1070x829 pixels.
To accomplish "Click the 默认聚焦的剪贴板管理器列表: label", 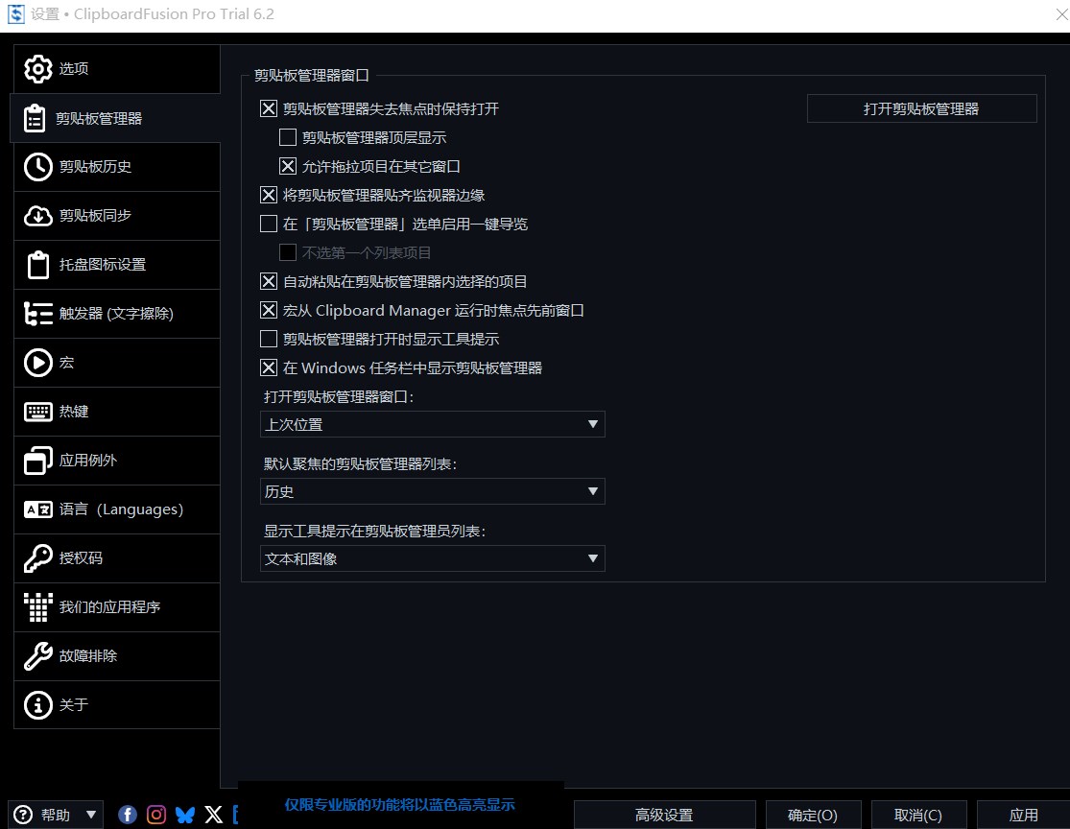I will point(360,464).
